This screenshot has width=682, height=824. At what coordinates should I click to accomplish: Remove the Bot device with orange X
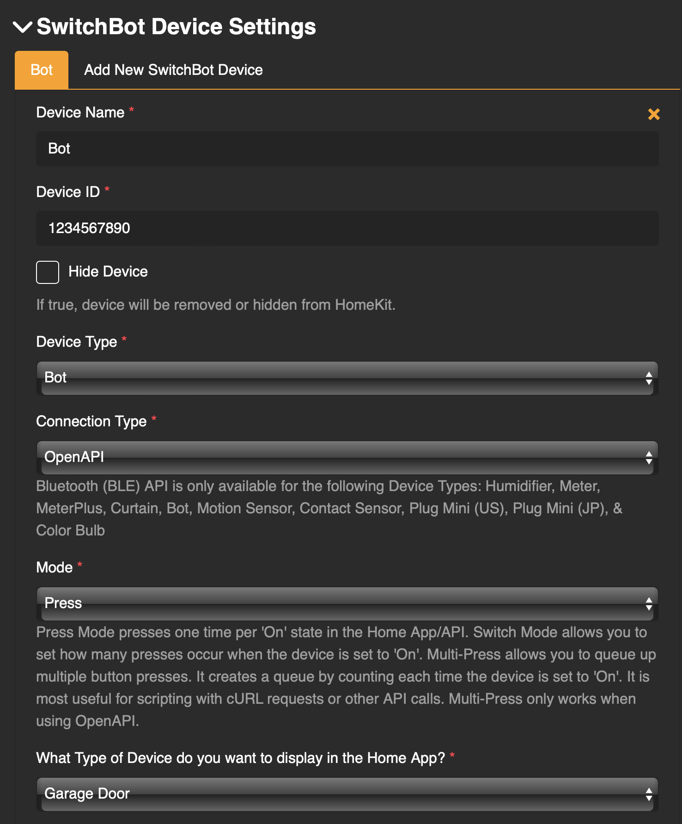point(653,114)
